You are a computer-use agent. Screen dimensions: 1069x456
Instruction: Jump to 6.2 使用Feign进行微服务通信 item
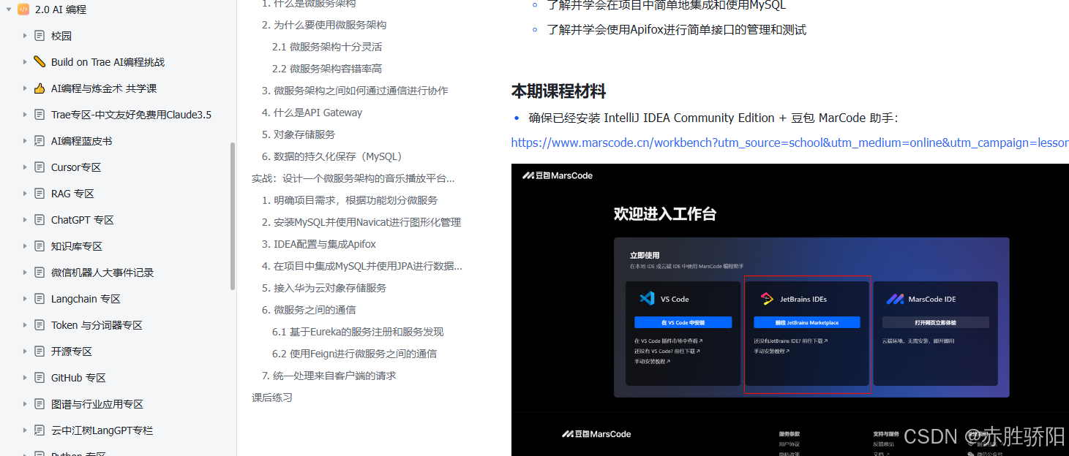tap(354, 354)
